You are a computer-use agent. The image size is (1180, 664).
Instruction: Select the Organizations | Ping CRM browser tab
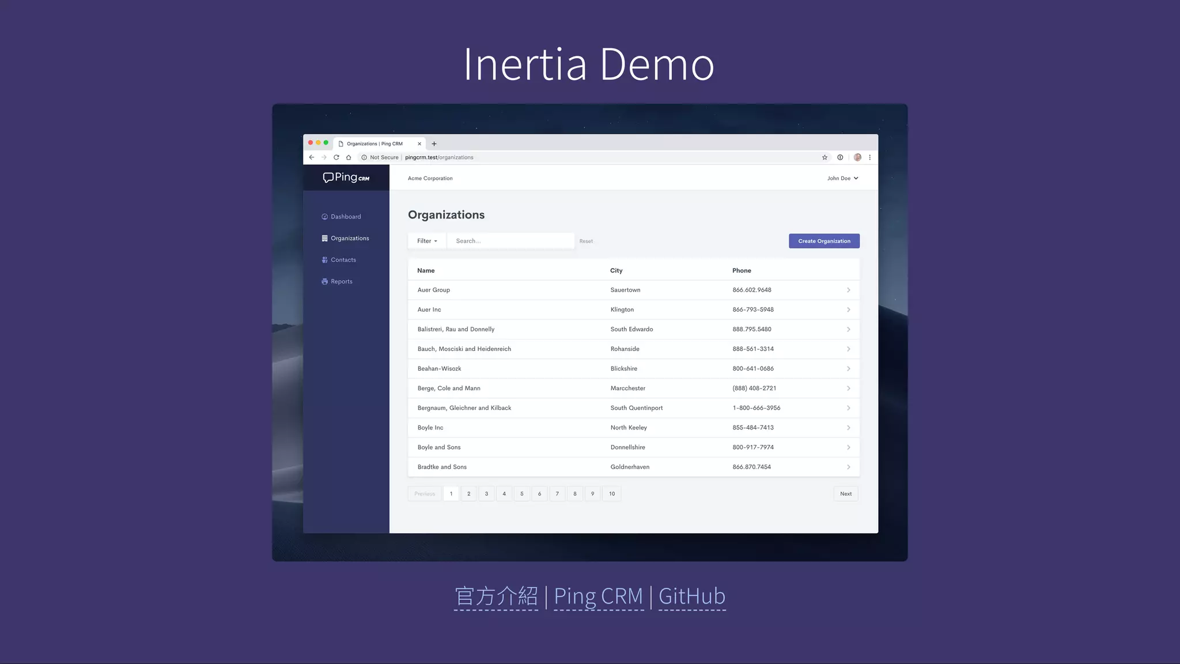[378, 144]
